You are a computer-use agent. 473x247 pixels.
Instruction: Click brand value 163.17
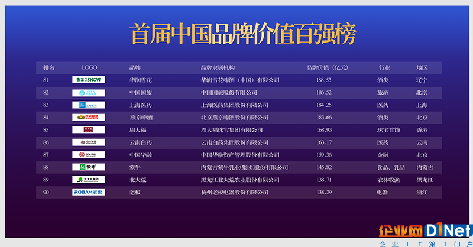pos(324,142)
